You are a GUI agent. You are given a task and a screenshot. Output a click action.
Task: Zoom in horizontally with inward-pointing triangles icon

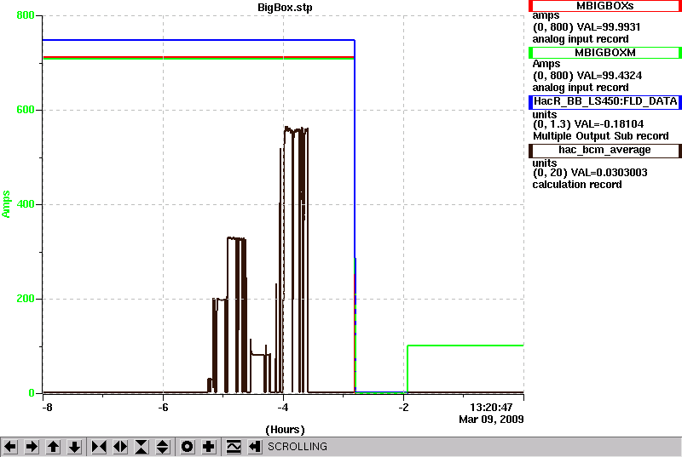[99, 447]
